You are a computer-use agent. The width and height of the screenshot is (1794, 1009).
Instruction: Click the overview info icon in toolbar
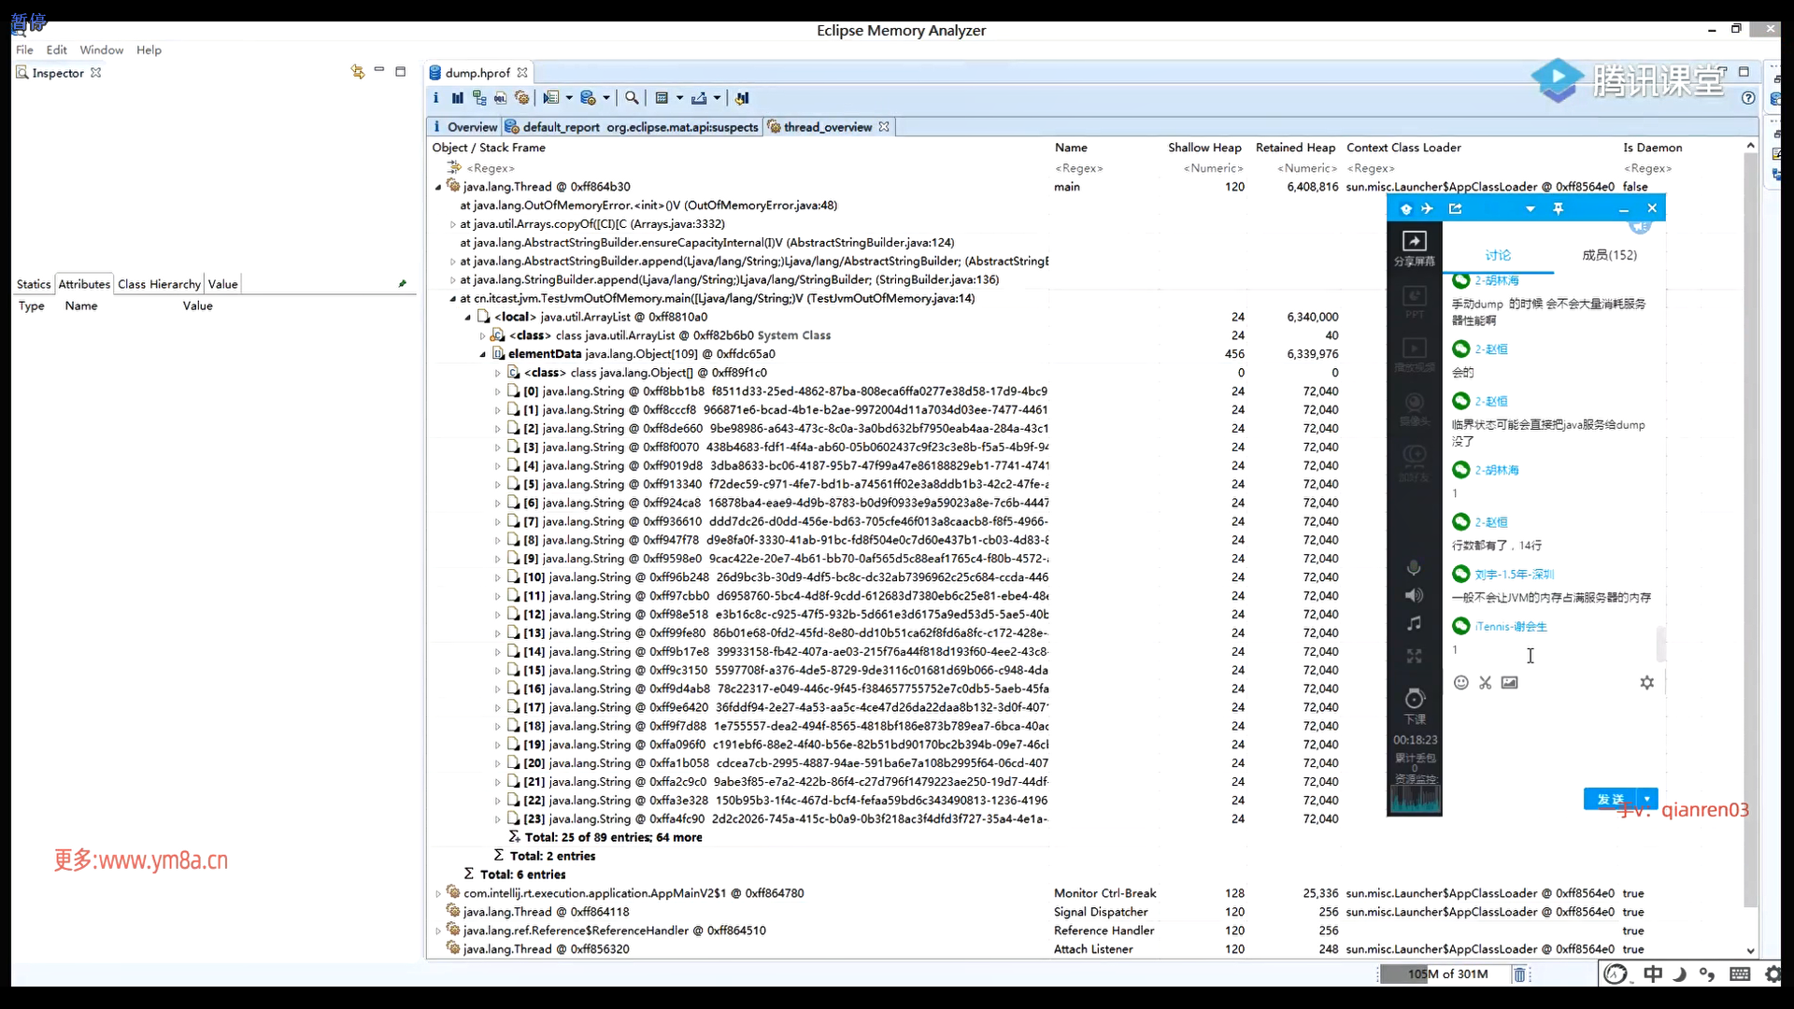point(435,98)
